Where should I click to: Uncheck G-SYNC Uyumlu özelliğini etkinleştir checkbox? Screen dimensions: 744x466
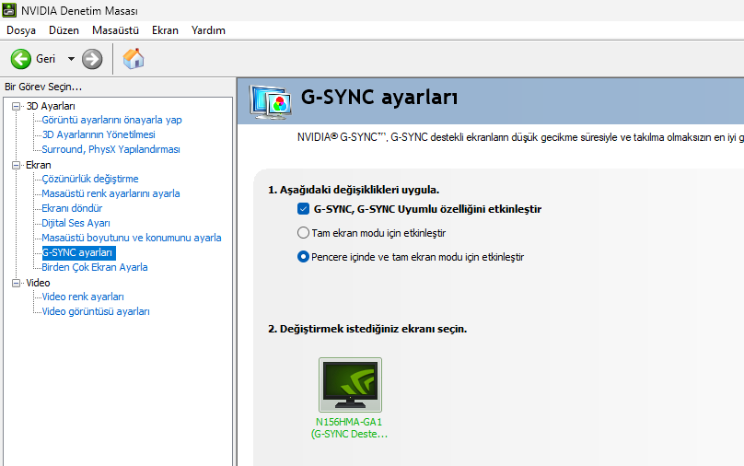[x=303, y=209]
